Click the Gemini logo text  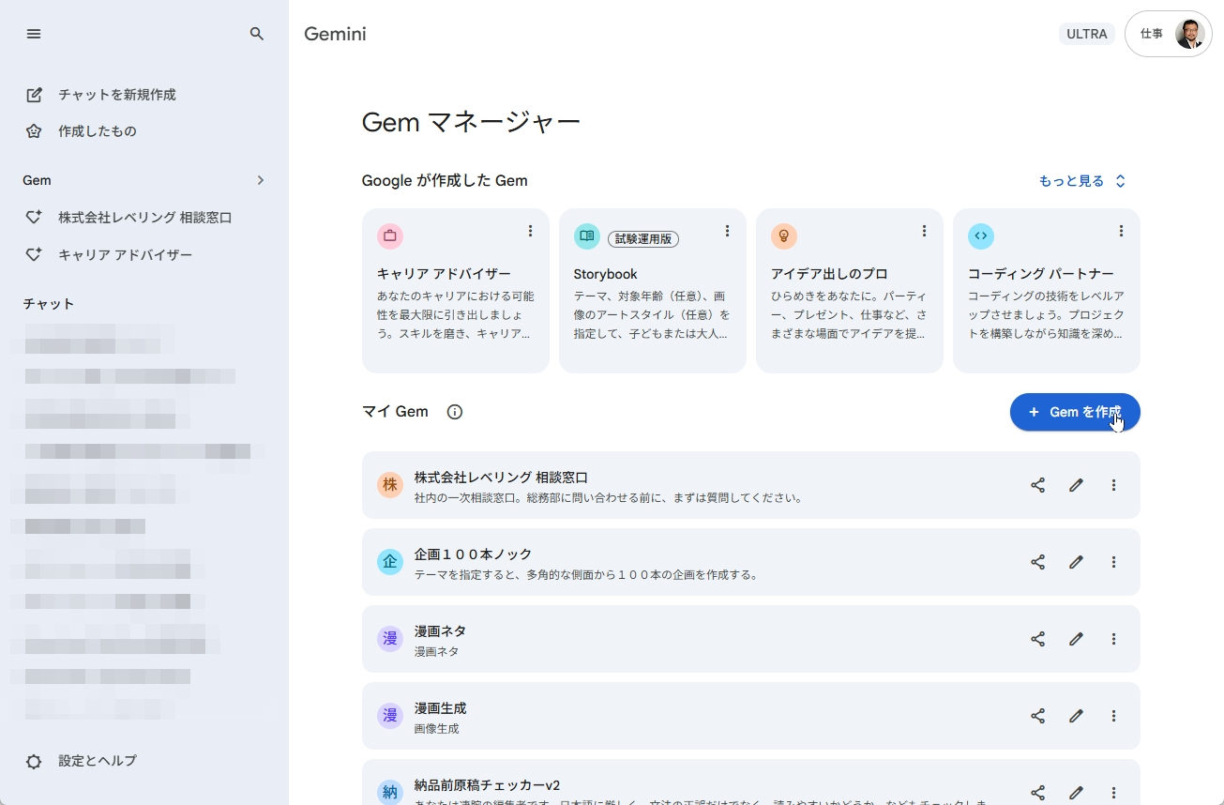pyautogui.click(x=335, y=34)
